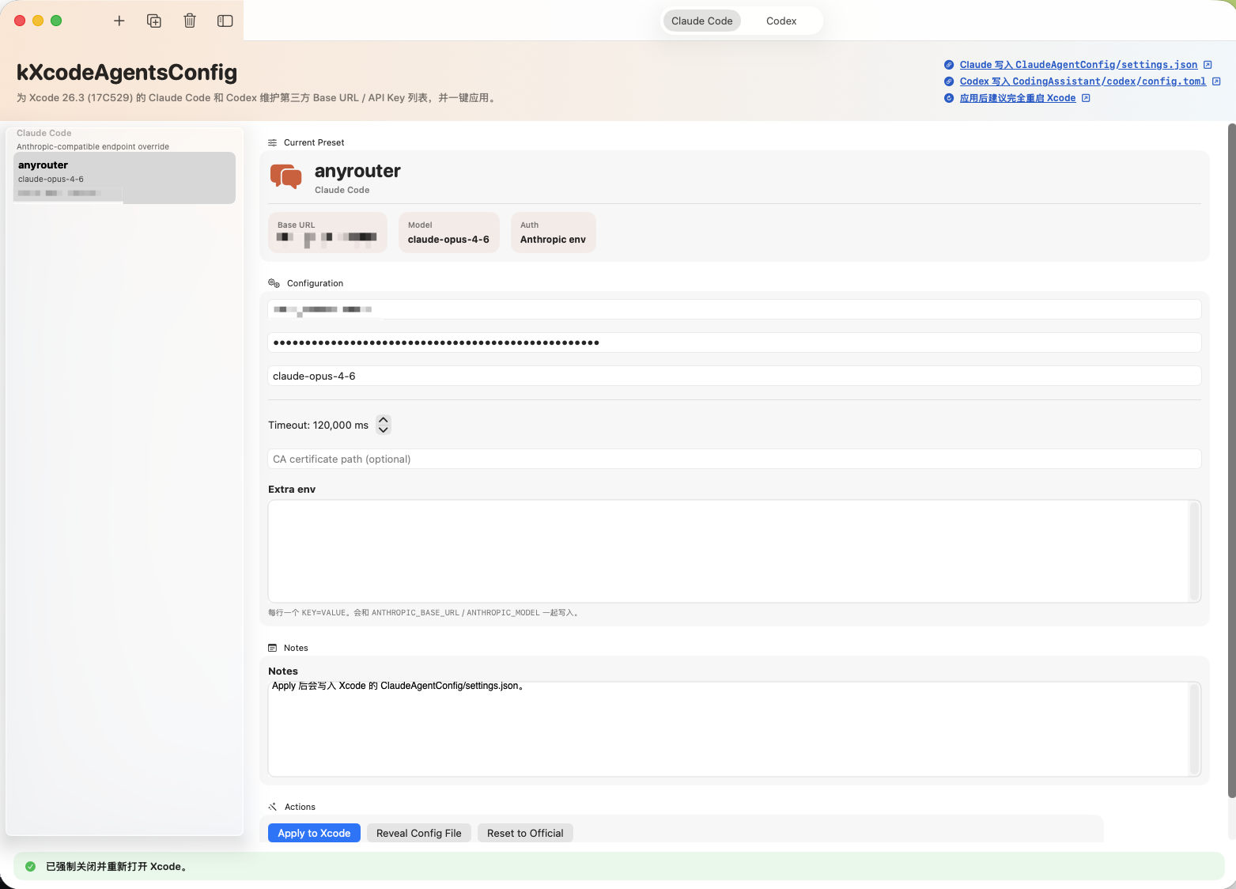The width and height of the screenshot is (1236, 889).
Task: Click the model field containing claude-opus-4-6
Action: click(x=735, y=376)
